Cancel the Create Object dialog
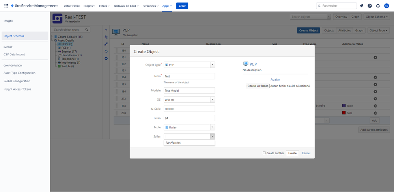394x192 pixels. [306, 153]
